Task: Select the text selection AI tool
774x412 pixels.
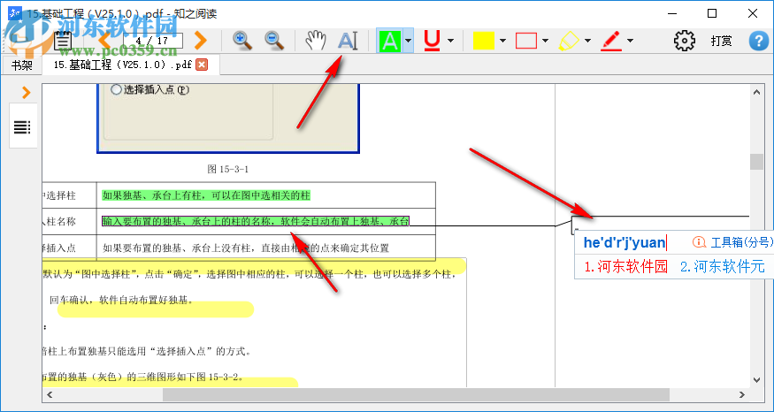Action: click(x=347, y=41)
